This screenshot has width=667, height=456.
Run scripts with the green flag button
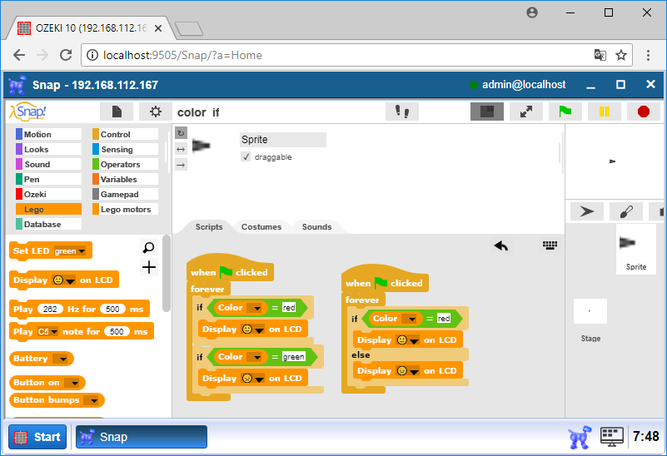(565, 112)
